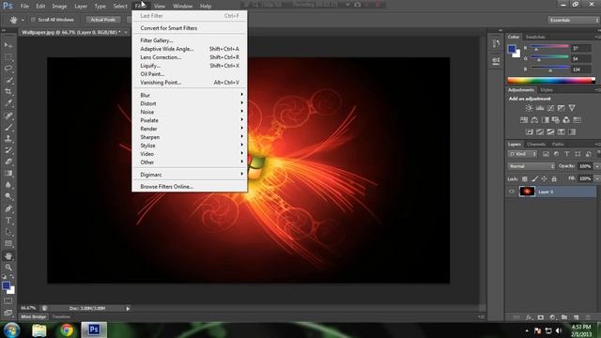The width and height of the screenshot is (601, 338).
Task: Select the Lasso tool
Action: pos(8,69)
